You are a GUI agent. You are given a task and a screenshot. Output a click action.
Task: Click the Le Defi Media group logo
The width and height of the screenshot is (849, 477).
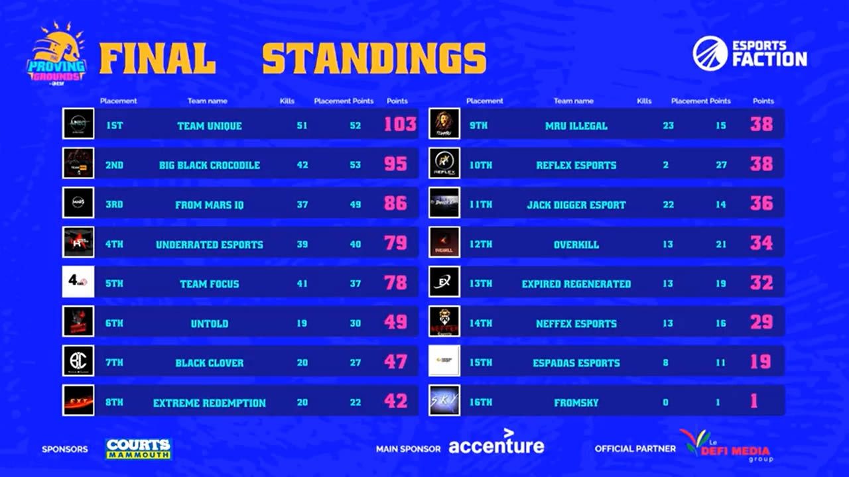click(726, 445)
